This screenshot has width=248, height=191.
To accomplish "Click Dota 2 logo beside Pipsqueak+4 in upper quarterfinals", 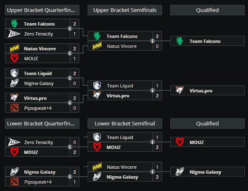I will pos(14,108).
